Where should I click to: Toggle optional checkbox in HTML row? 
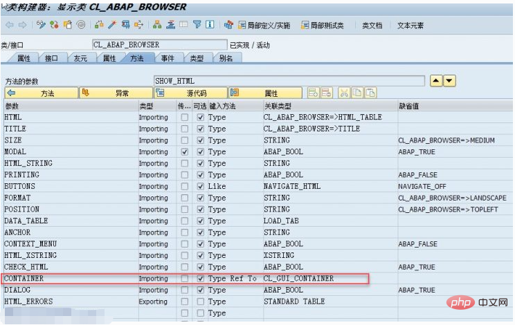pos(200,117)
